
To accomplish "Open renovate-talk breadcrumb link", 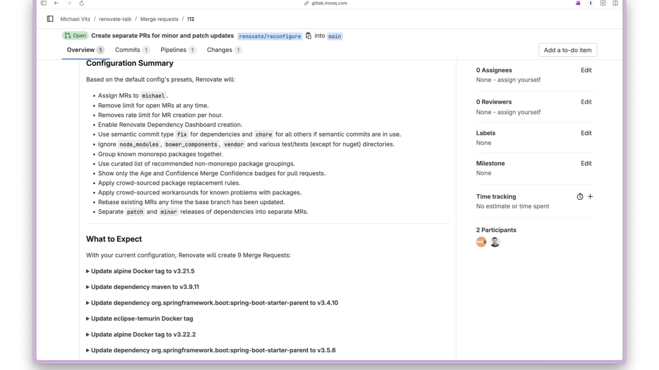I will 115,19.
